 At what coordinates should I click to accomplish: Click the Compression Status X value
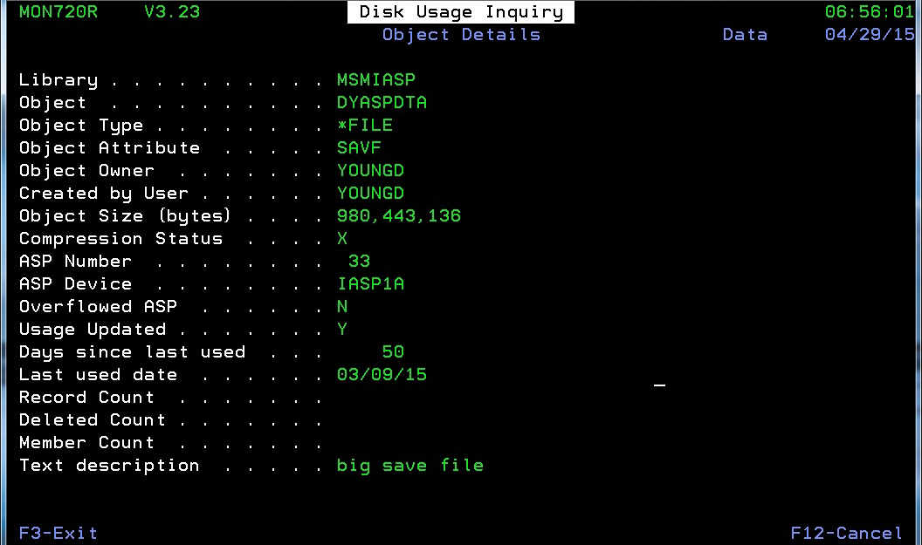[342, 239]
